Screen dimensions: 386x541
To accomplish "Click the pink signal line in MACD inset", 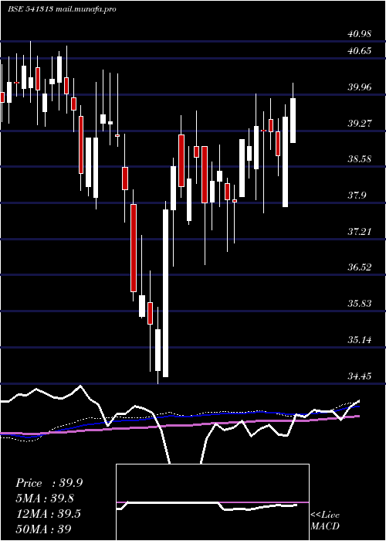I will (x=212, y=502).
